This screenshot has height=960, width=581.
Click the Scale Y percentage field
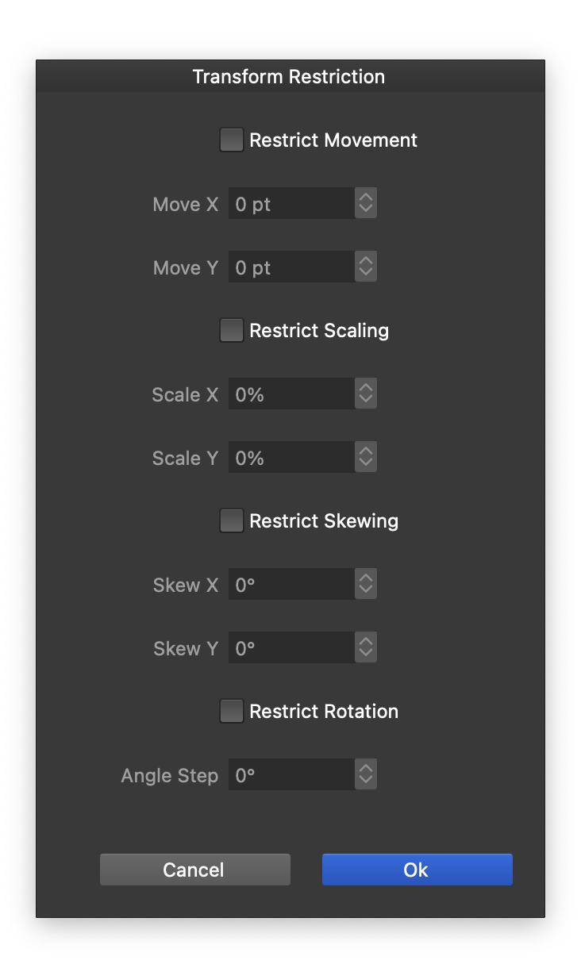coord(290,458)
